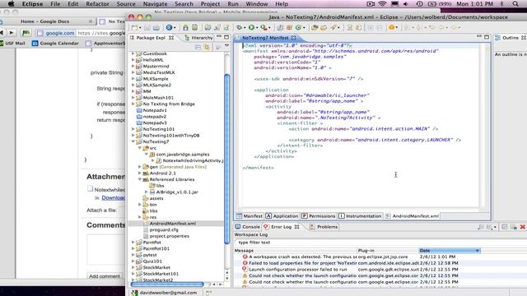Maximize the Package Explorer panel
Image resolution: width=527 pixels, height=296 pixels.
pos(226,37)
